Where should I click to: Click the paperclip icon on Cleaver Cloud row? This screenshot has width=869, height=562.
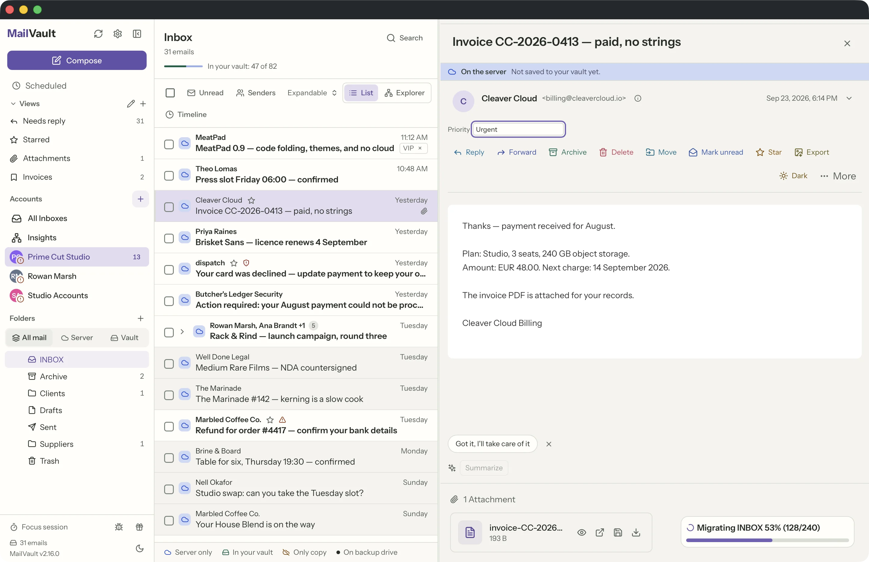(424, 211)
